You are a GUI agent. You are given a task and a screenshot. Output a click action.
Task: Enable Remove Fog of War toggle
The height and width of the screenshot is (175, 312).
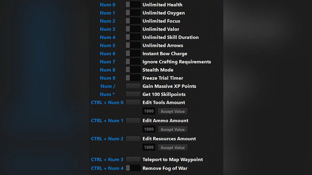(x=133, y=168)
